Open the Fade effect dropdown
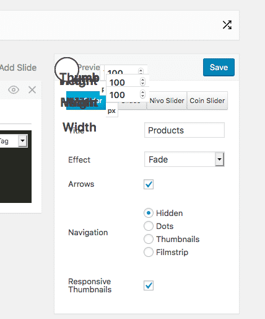 [185, 159]
